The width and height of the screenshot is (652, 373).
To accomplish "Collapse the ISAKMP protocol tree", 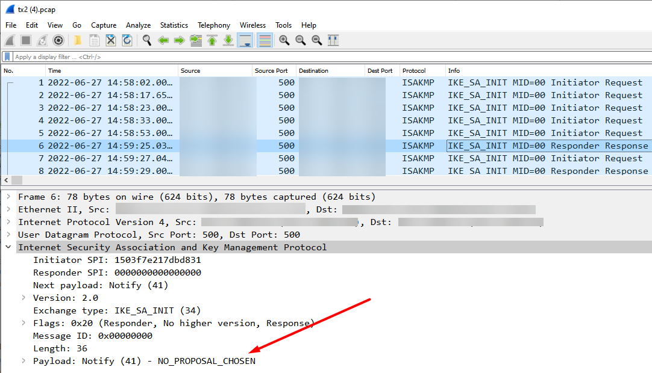I will coord(8,247).
